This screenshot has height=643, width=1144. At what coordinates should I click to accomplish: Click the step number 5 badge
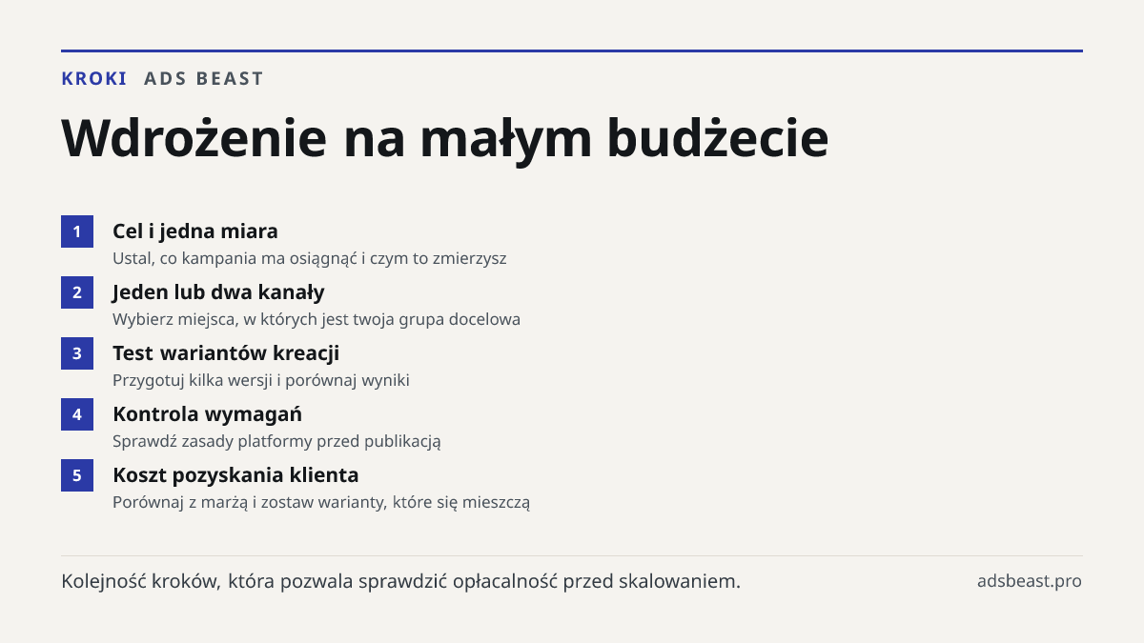pos(77,475)
